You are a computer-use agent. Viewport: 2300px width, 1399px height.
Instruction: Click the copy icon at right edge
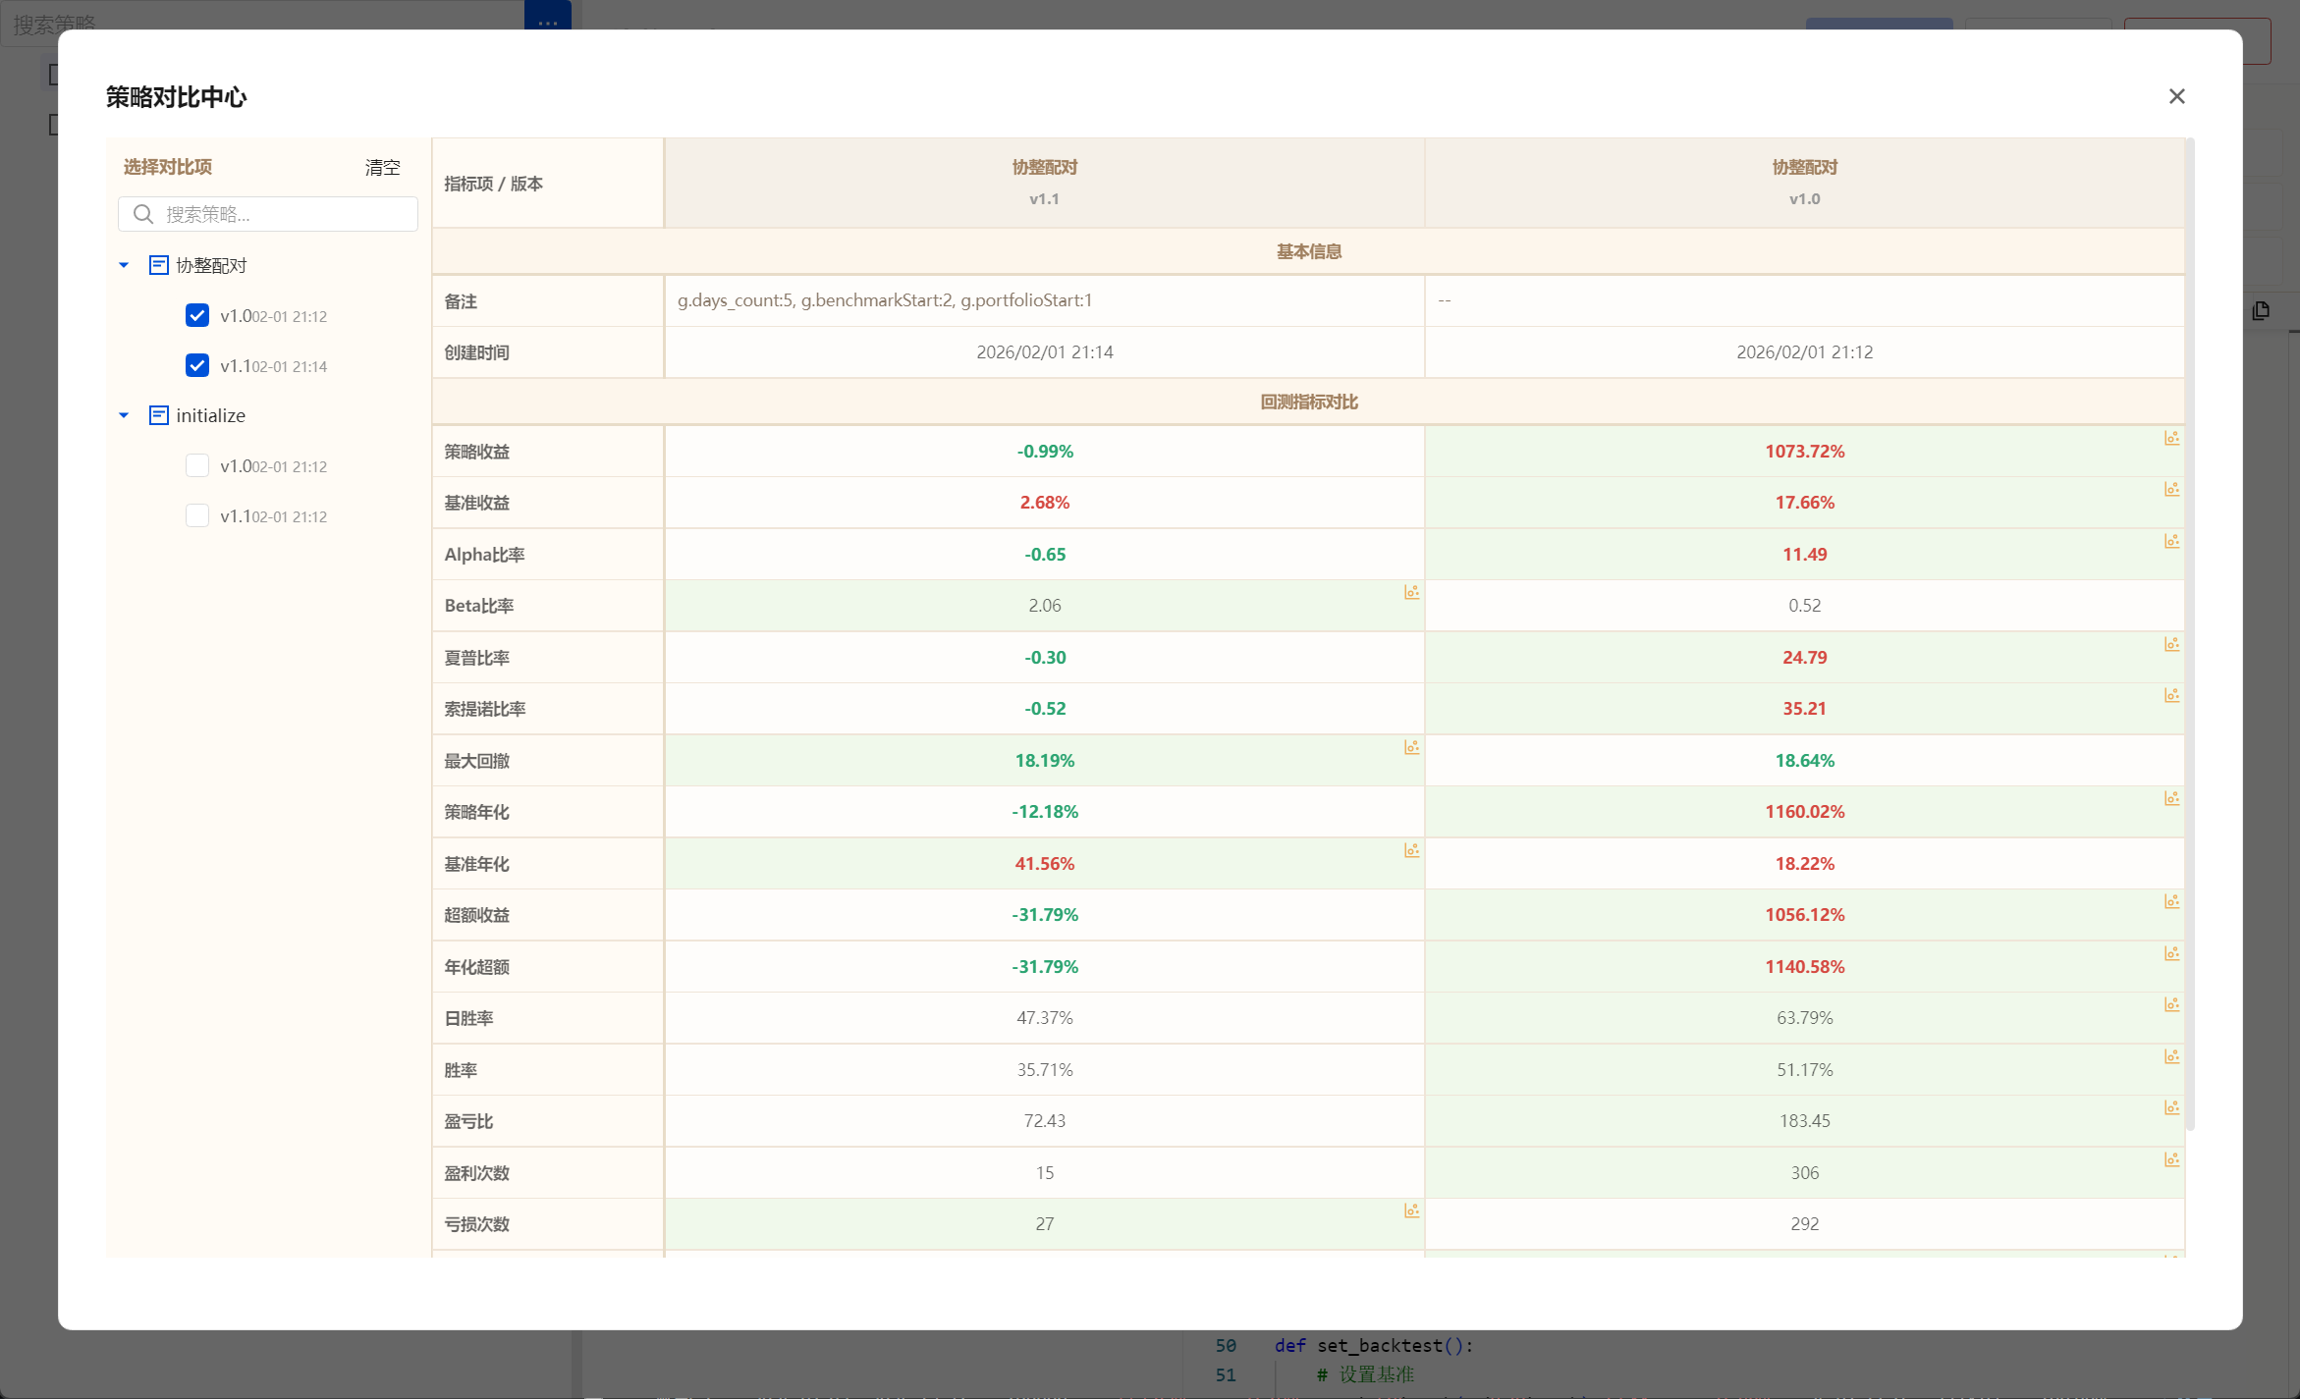click(x=2261, y=311)
